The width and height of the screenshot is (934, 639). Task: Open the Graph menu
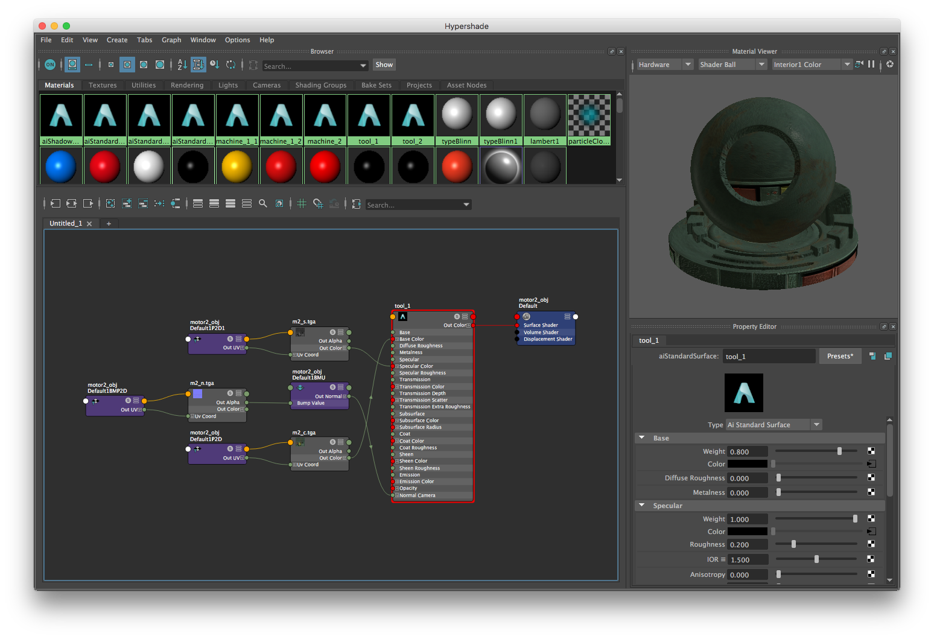tap(171, 40)
